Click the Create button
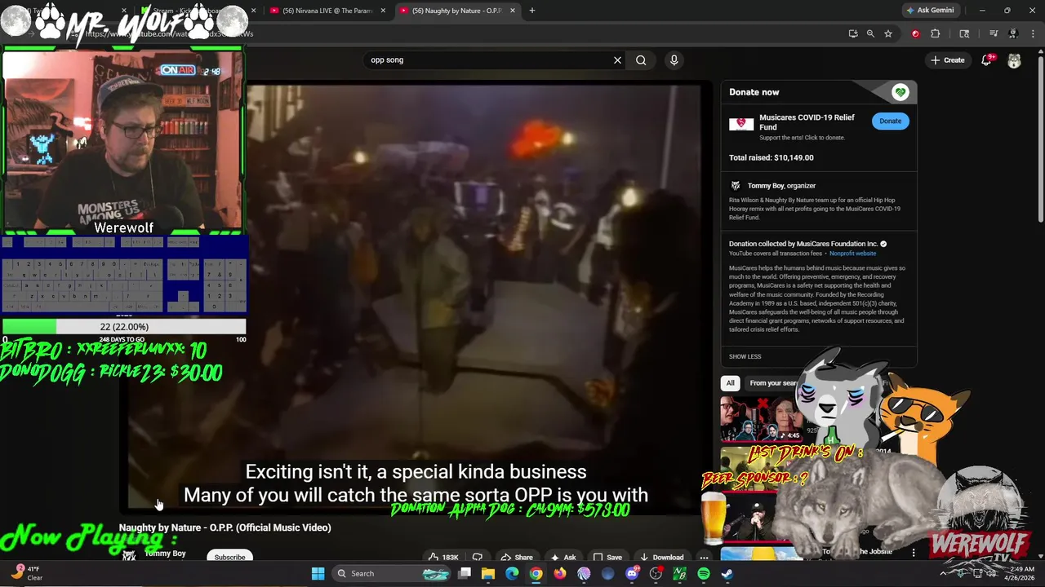The width and height of the screenshot is (1045, 587). click(948, 60)
